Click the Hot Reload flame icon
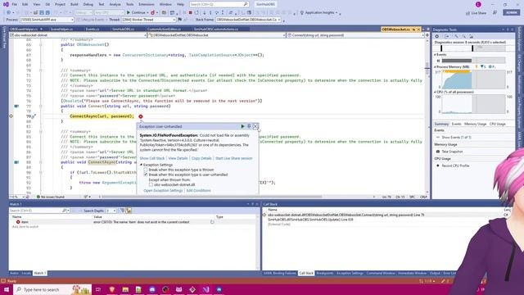Screen dimensions: 524x295 (153, 12)
